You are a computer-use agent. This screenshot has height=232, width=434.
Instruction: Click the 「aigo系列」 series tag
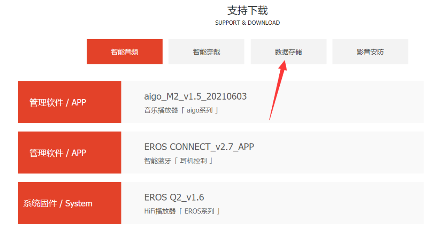(x=200, y=110)
